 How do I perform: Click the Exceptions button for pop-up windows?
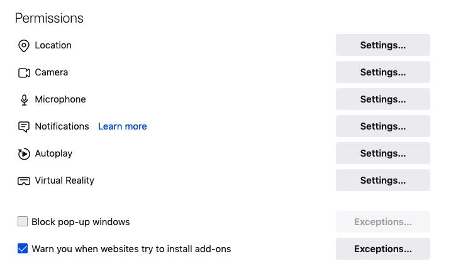382,222
